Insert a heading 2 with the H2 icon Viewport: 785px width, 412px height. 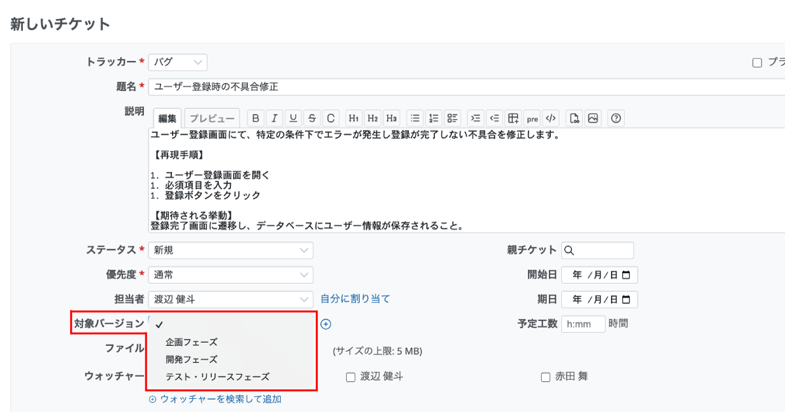372,118
